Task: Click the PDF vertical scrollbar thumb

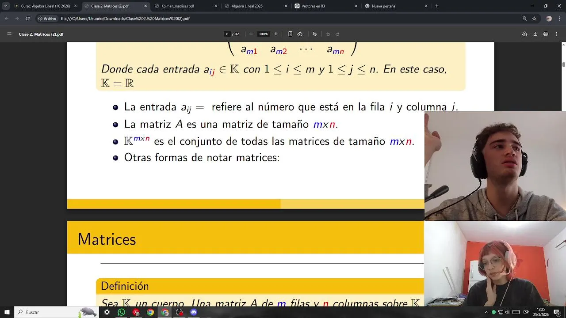Action: coord(563,64)
